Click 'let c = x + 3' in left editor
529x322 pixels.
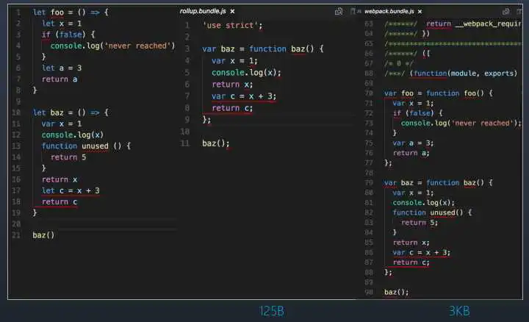click(71, 190)
